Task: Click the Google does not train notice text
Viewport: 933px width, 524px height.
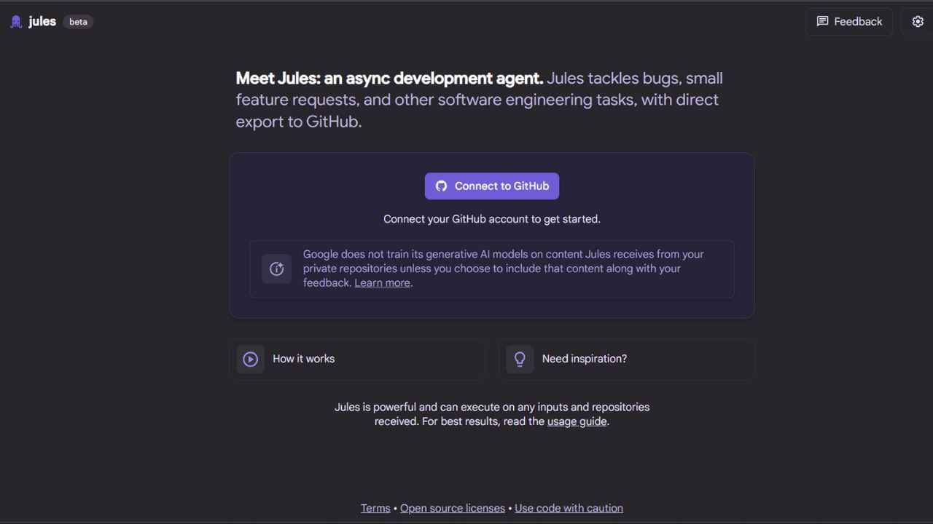Action: [504, 269]
